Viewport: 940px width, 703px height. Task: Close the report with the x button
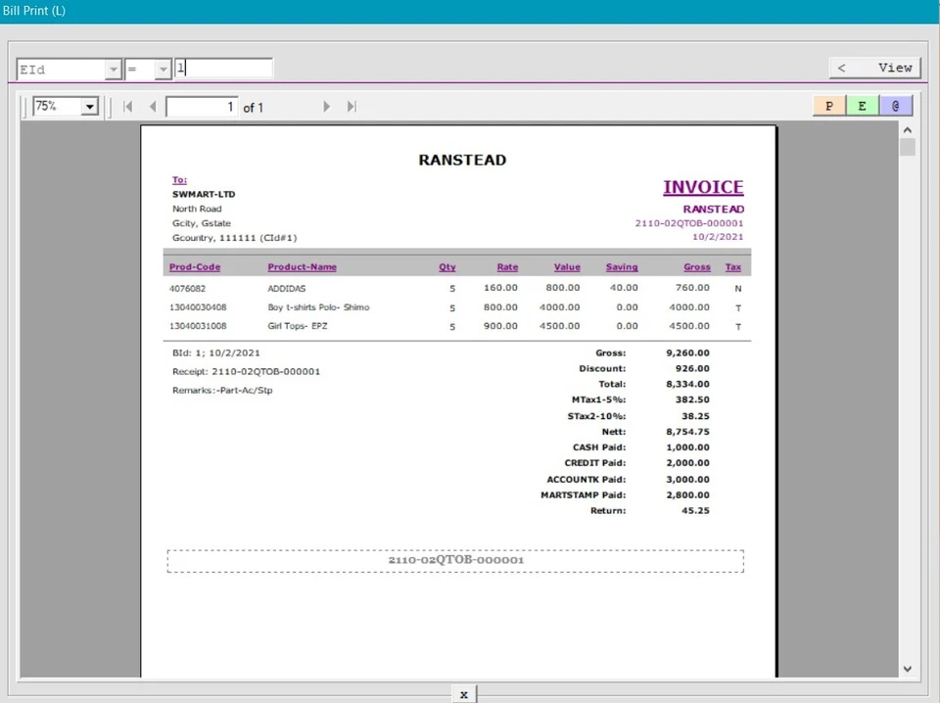click(x=463, y=693)
